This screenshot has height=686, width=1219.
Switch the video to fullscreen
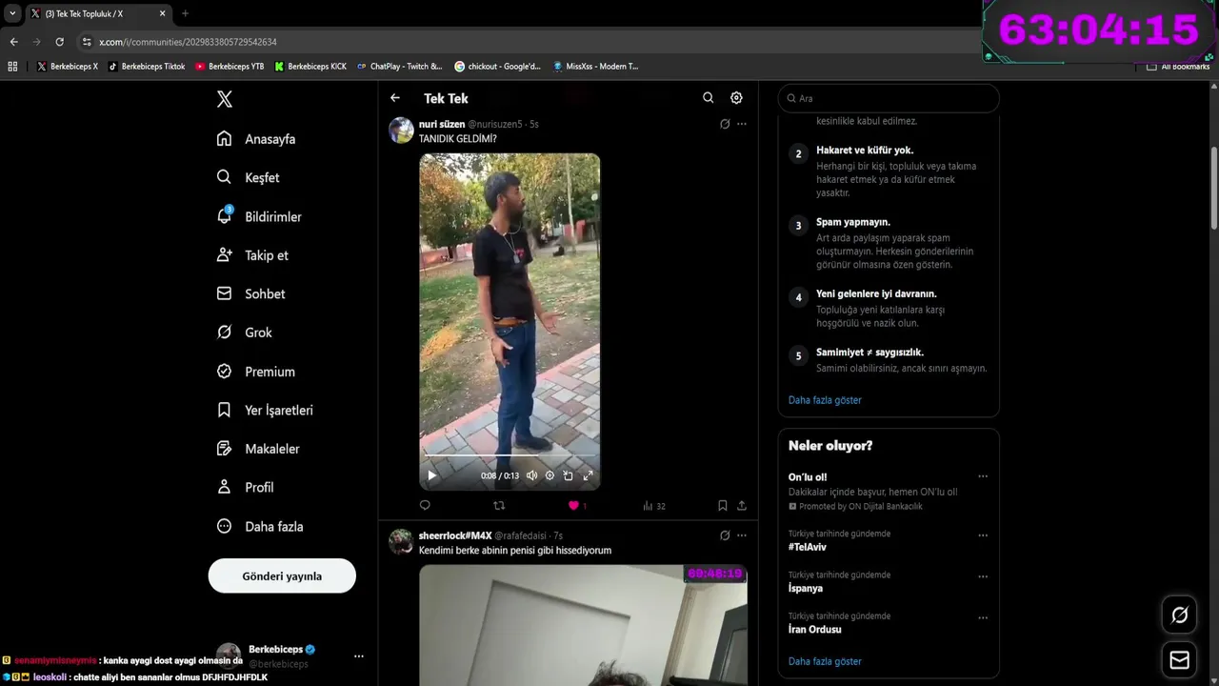588,475
